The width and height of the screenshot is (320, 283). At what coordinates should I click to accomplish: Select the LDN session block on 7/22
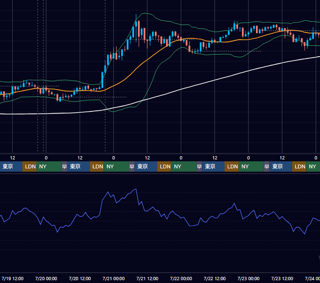tap(232, 166)
